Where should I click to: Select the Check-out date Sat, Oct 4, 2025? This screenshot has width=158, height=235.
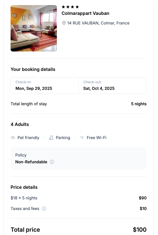(x=113, y=86)
